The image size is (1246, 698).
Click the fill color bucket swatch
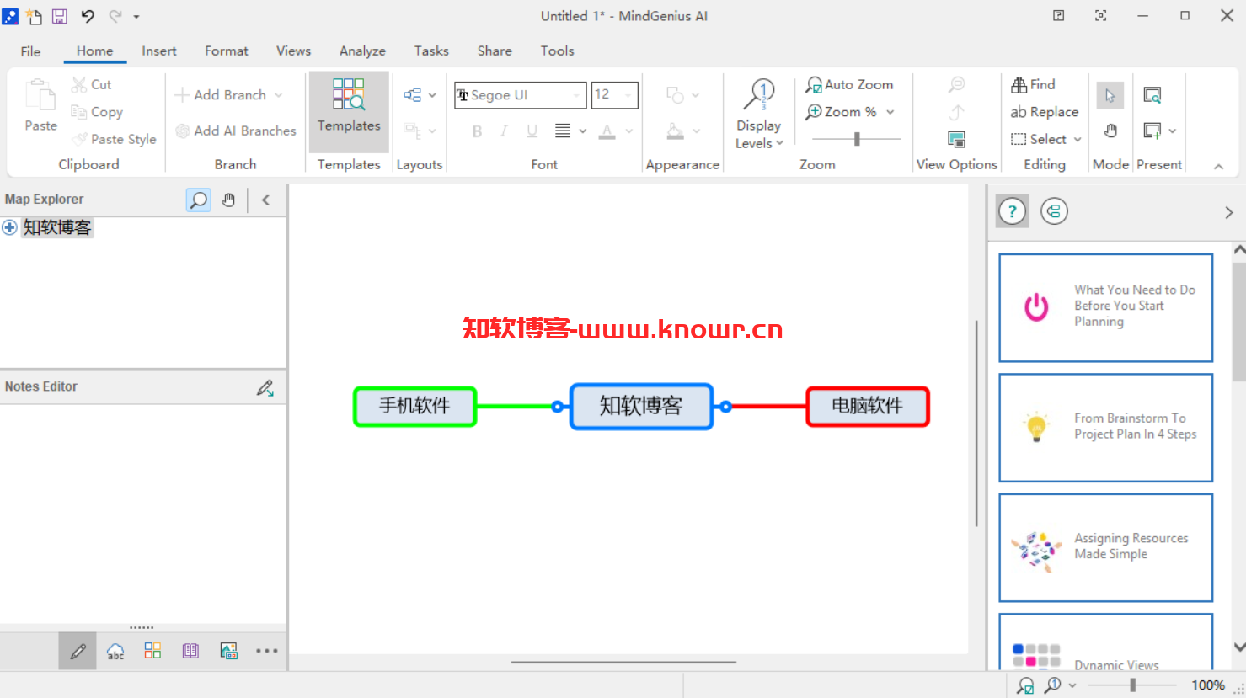point(676,131)
